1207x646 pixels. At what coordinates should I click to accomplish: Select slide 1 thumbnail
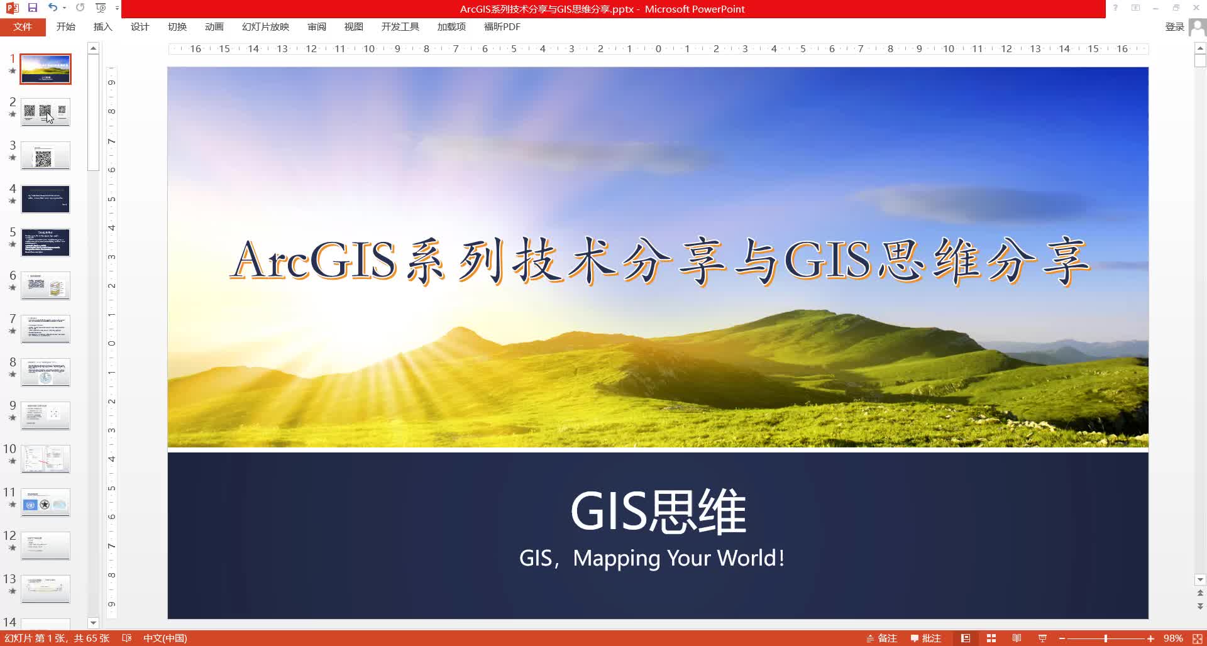pyautogui.click(x=46, y=69)
